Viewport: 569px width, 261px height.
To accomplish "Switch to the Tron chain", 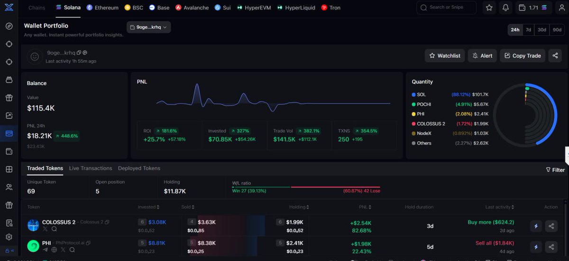I will tap(330, 8).
